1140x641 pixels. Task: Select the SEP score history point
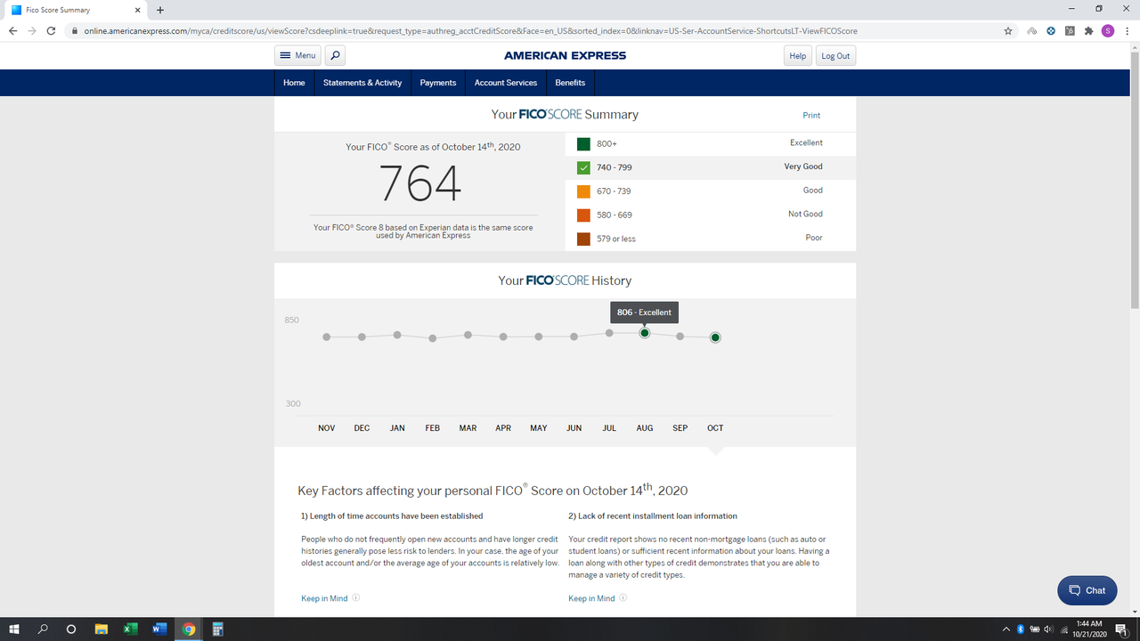pos(680,337)
